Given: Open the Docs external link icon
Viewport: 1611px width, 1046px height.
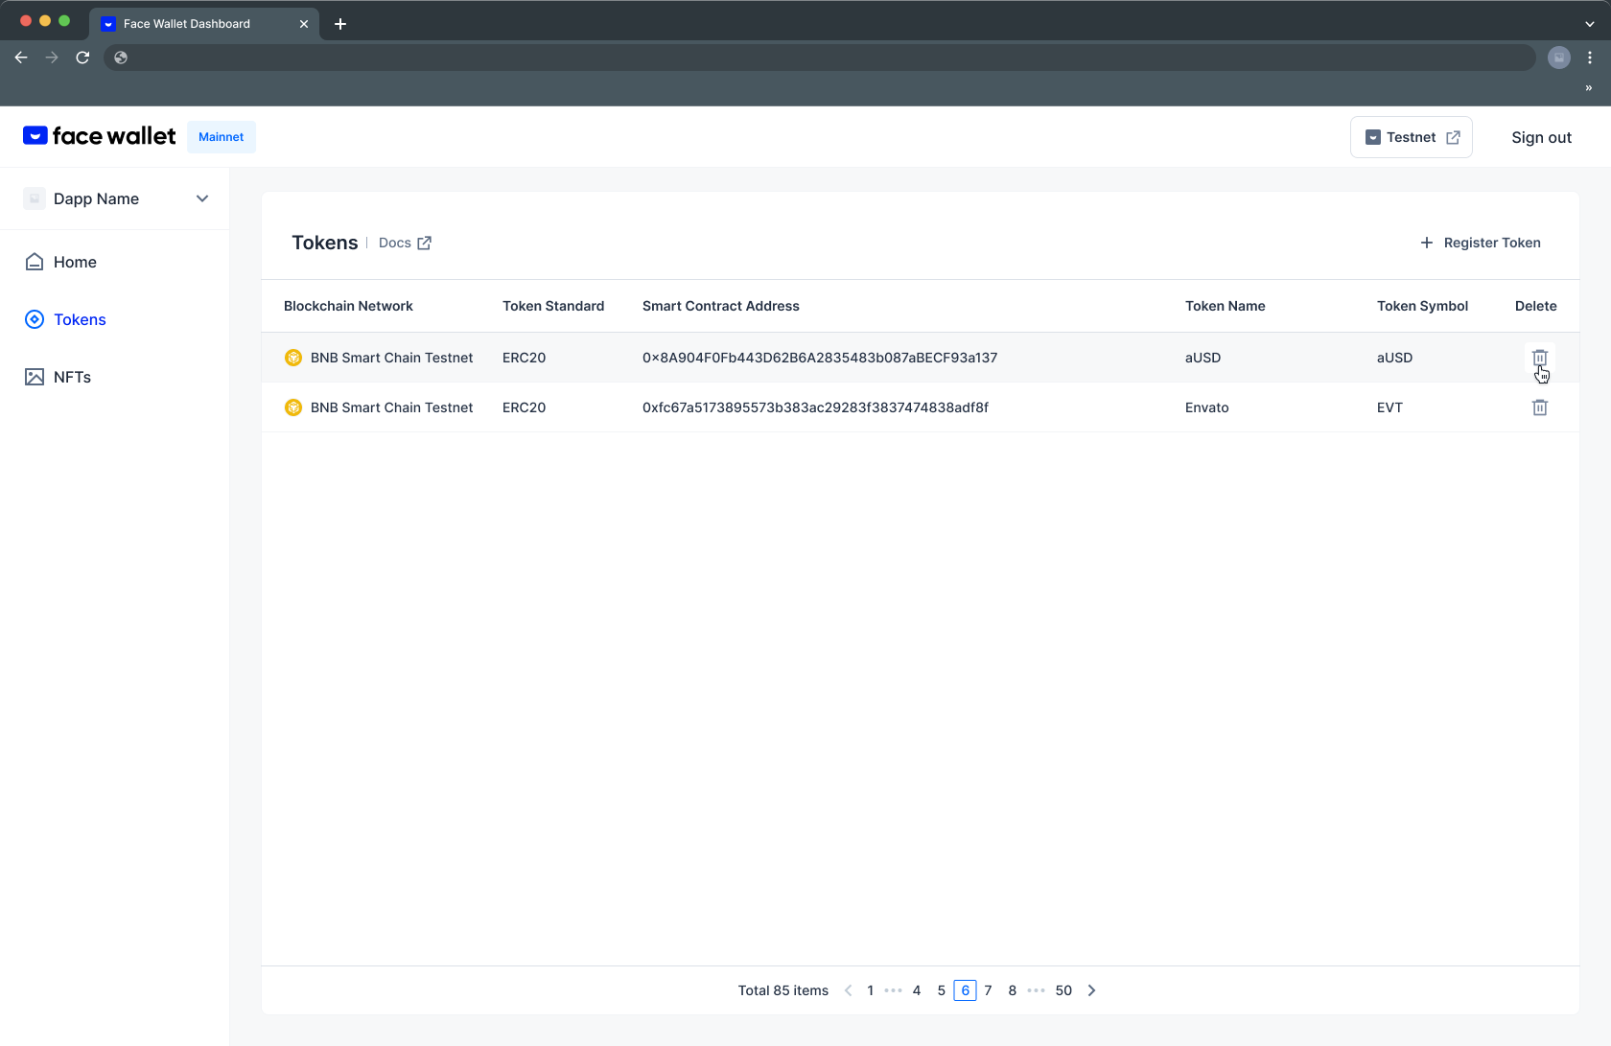Looking at the screenshot, I should point(424,243).
